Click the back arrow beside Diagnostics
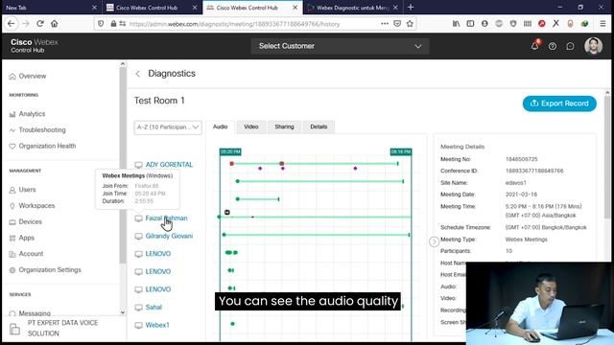 138,74
